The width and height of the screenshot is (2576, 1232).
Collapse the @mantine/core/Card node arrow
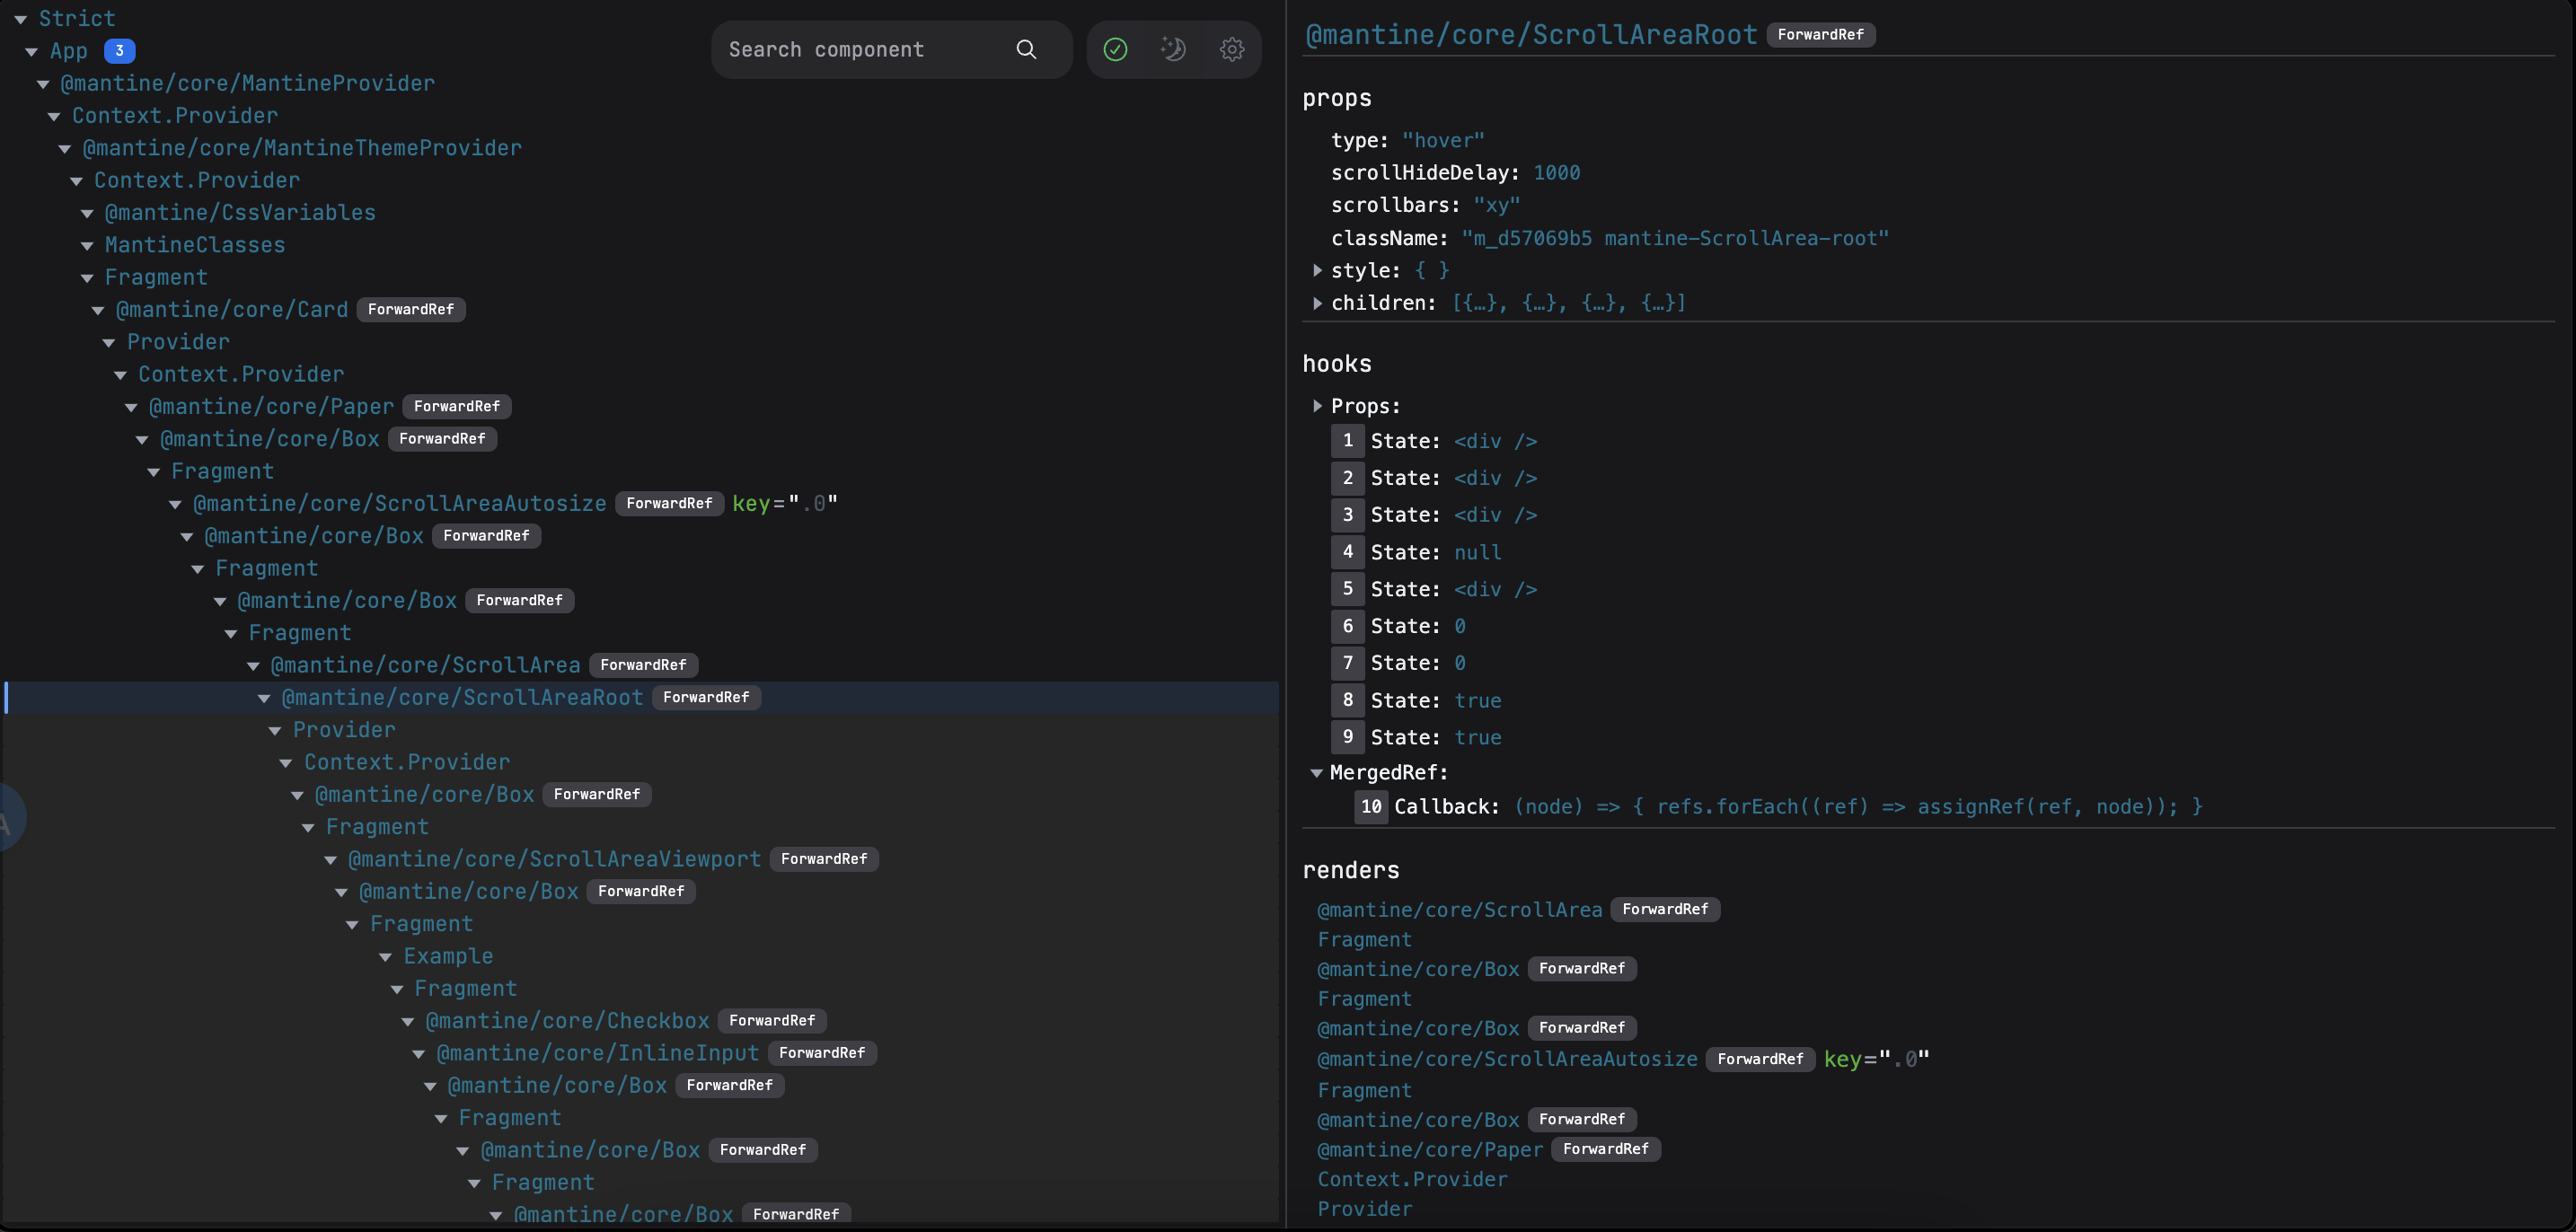tap(98, 310)
